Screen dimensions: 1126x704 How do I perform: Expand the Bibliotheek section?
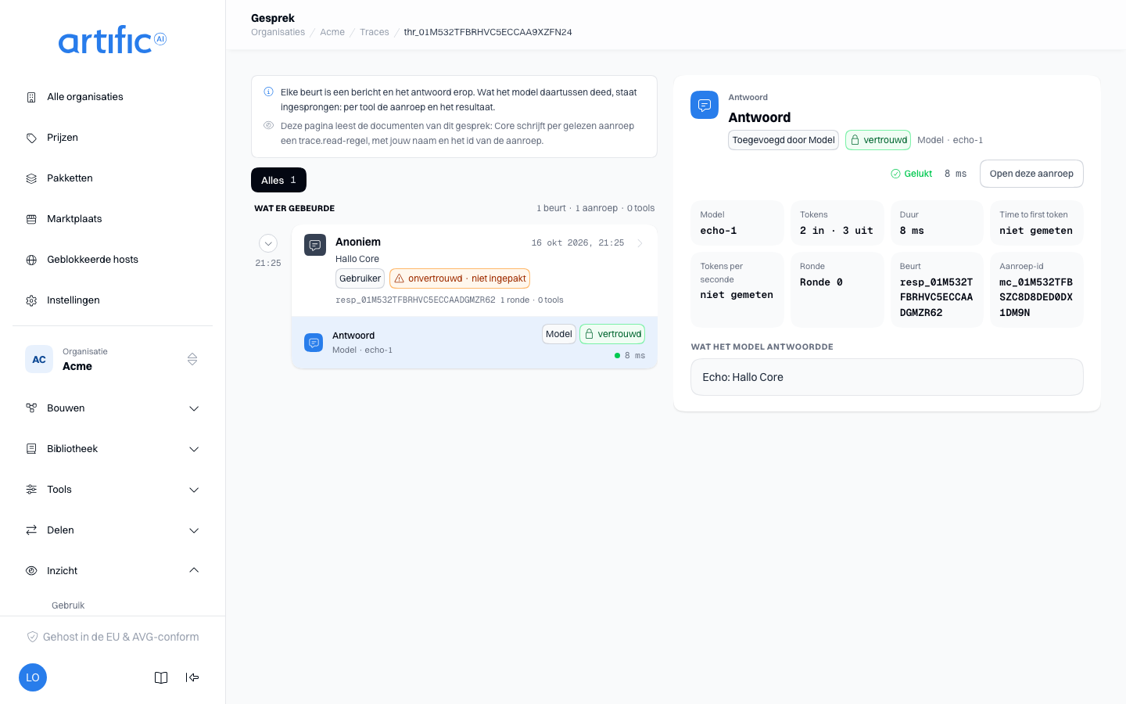coord(113,449)
